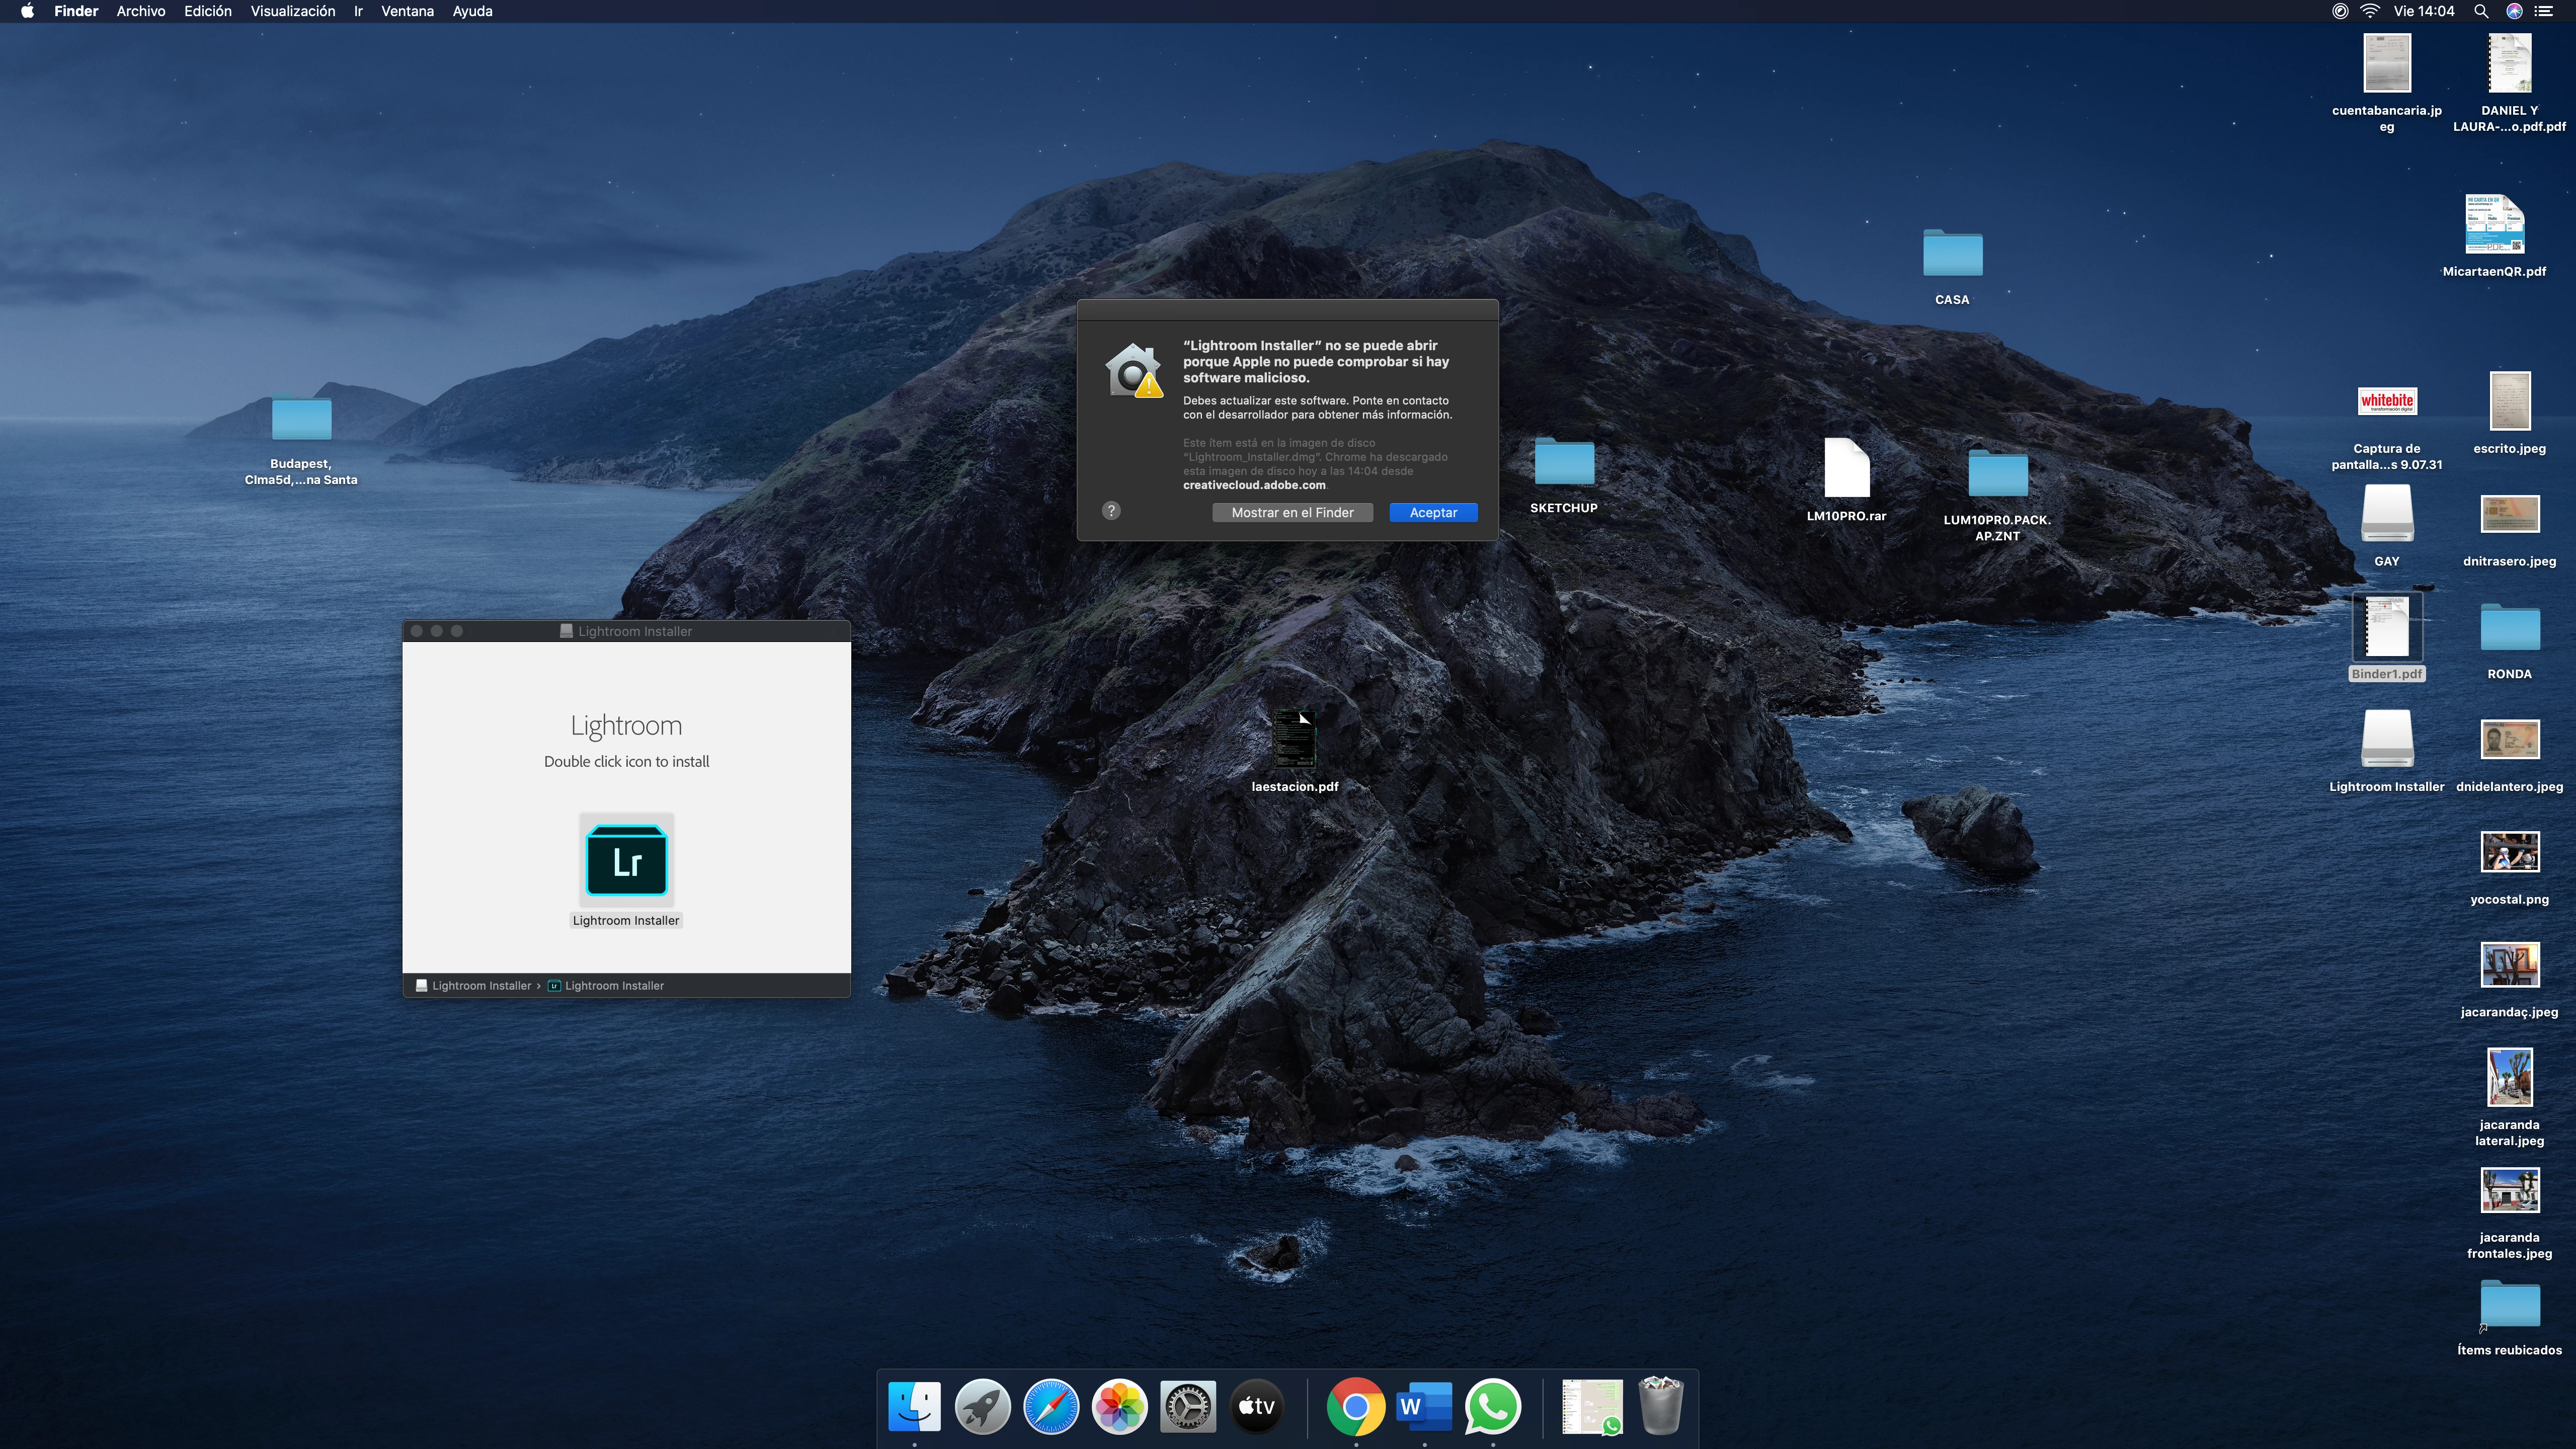
Task: Open the Wi-Fi status menu
Action: [x=2369, y=11]
